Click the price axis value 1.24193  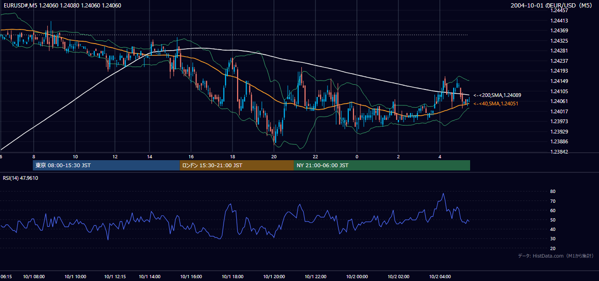pos(560,71)
